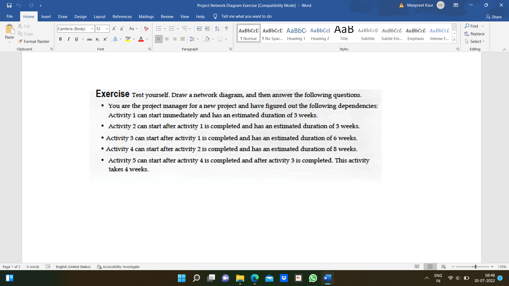Toggle bullet list formatting

click(x=158, y=28)
